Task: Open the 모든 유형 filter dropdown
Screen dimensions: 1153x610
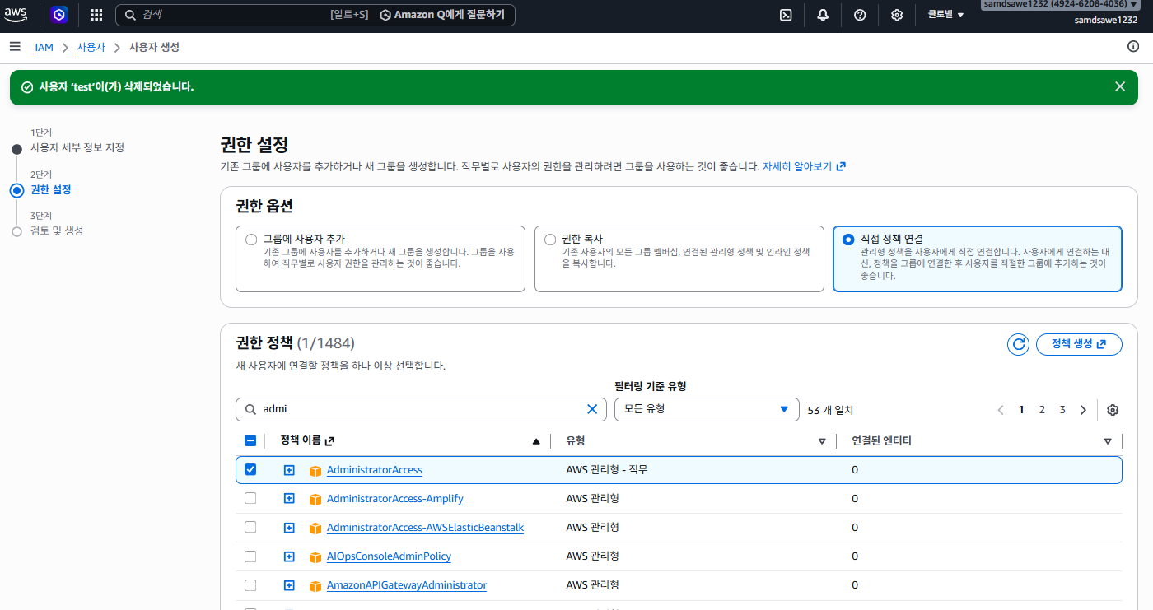Action: [707, 409]
